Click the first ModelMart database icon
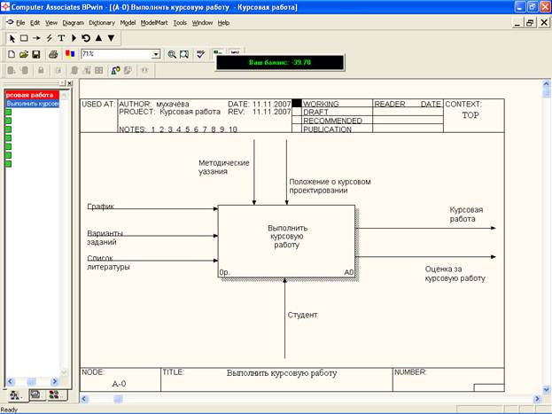552x414 pixels. tap(12, 70)
